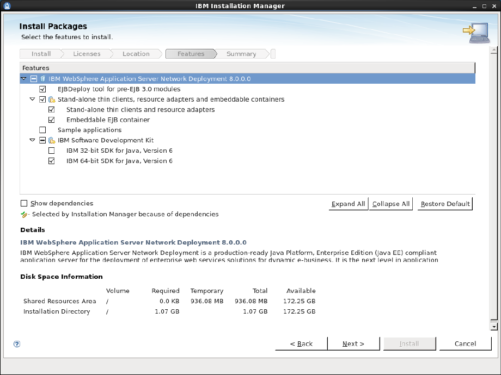Enable Show dependencies checkbox
501x375 pixels.
(x=24, y=203)
